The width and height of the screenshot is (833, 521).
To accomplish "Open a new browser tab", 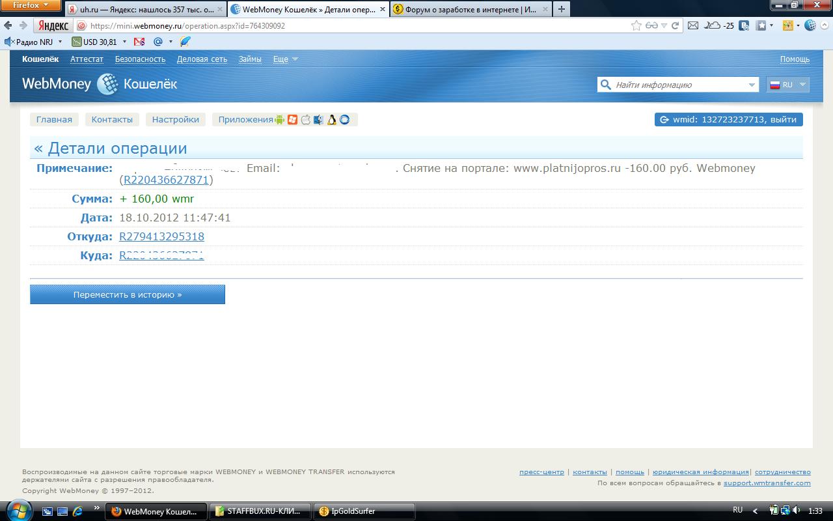I will 561,9.
